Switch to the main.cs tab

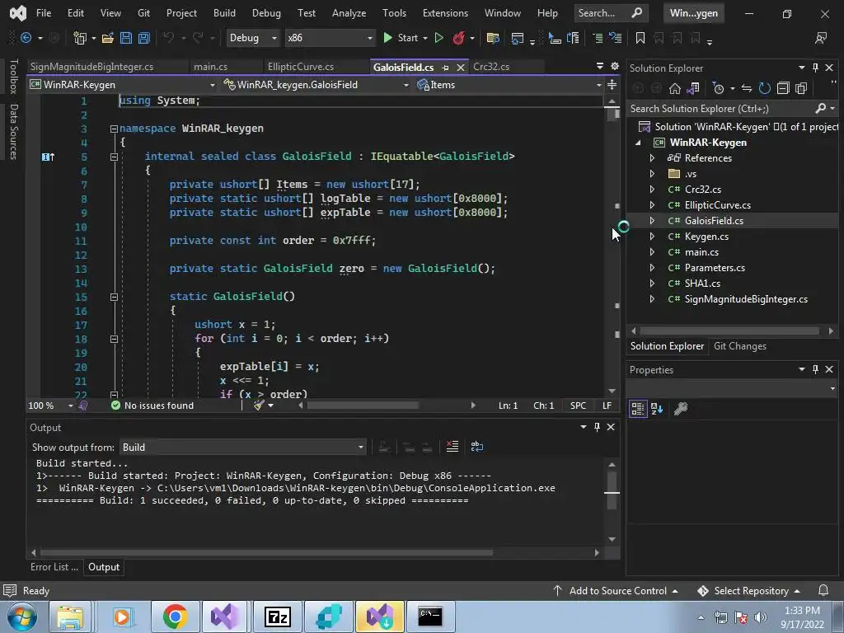(x=210, y=67)
